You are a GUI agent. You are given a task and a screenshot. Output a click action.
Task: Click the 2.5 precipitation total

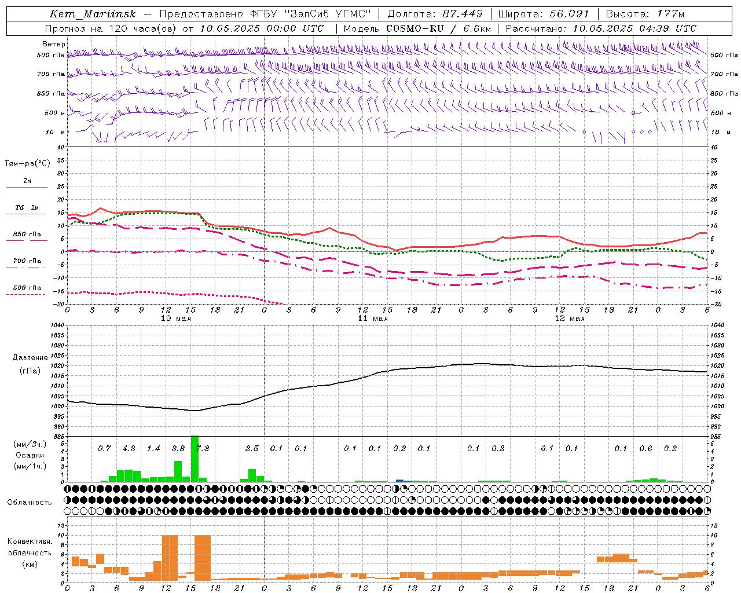pos(252,448)
